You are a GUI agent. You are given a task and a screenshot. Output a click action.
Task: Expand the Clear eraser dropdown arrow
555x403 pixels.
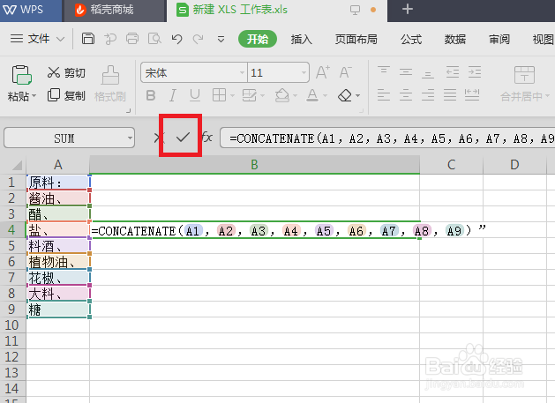[x=358, y=95]
